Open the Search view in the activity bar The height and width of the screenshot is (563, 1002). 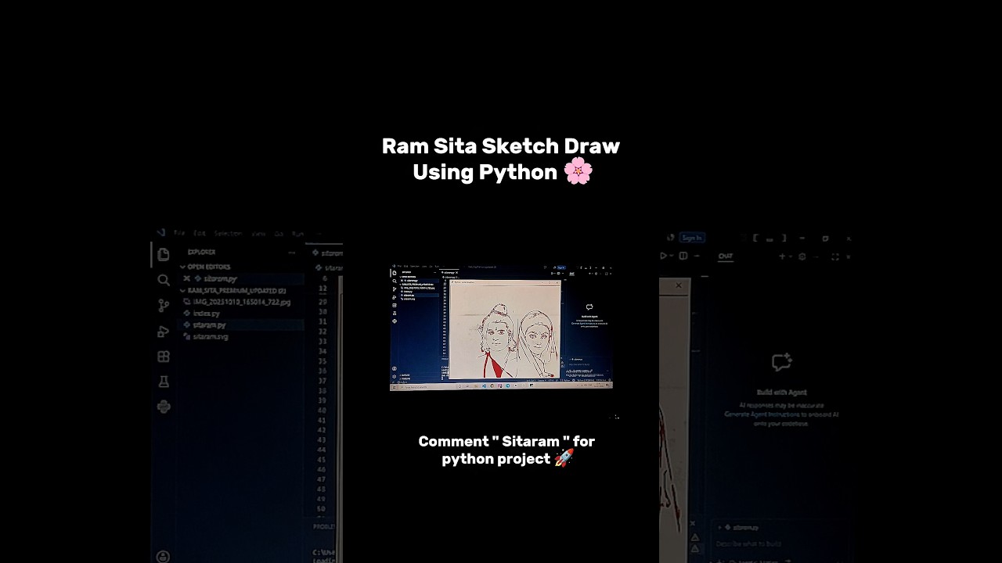pyautogui.click(x=163, y=280)
